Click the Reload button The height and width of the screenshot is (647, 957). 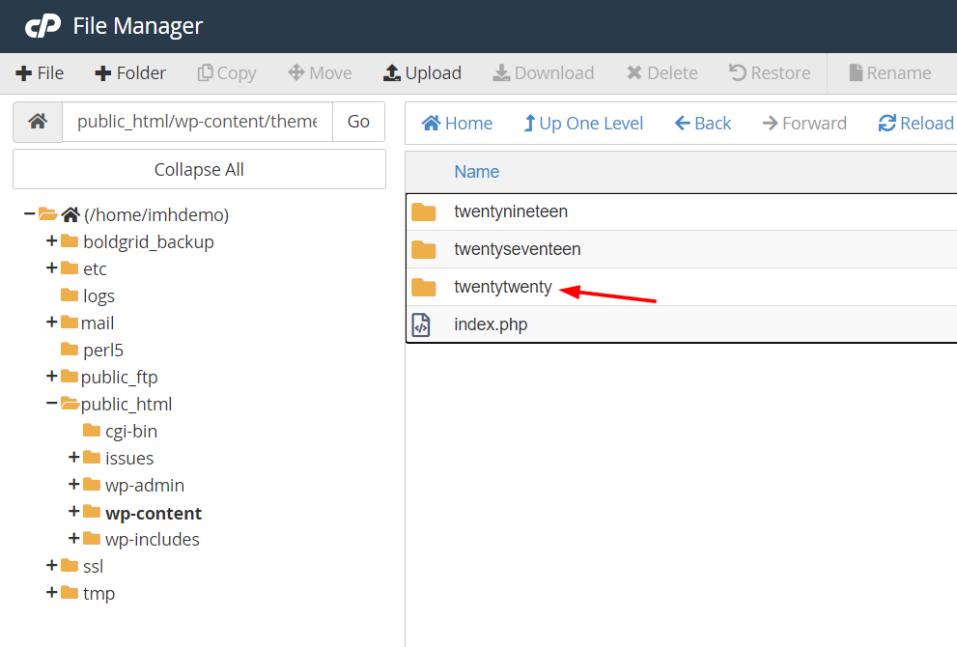pos(915,123)
